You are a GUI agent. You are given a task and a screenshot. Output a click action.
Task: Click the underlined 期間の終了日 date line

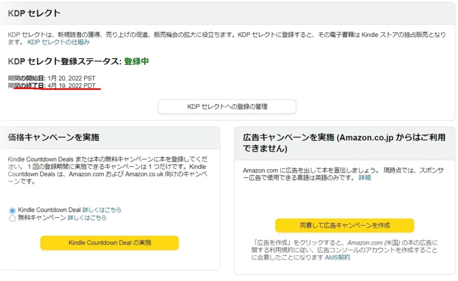point(51,85)
